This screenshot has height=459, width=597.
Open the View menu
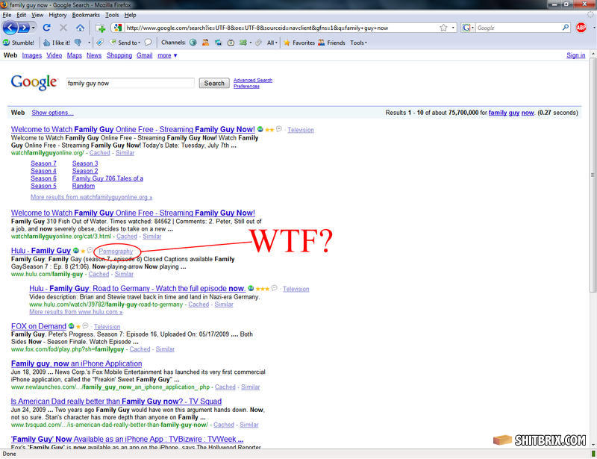(37, 15)
